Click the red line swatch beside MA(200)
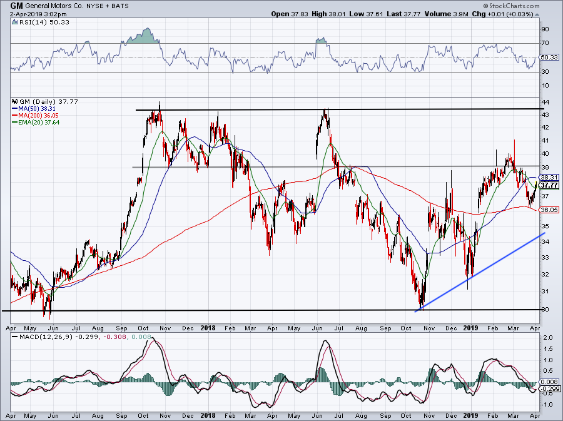563x421 pixels. pyautogui.click(x=15, y=115)
